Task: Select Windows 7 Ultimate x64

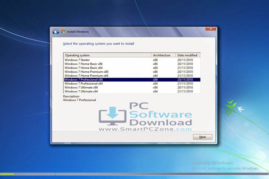Action: 132,91
